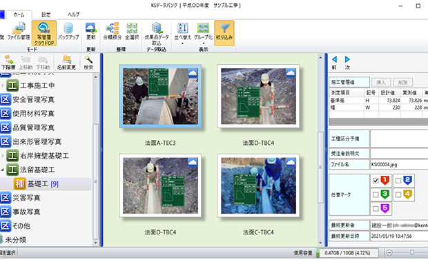Open the ヘルプ ribbon tab
Viewport: 428px width, 262px height.
click(x=73, y=14)
